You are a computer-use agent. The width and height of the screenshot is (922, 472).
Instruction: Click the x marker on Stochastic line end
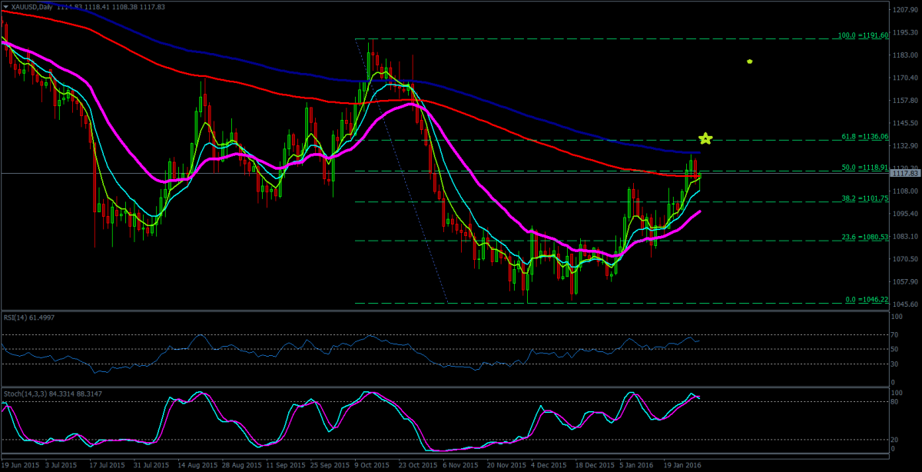698,397
